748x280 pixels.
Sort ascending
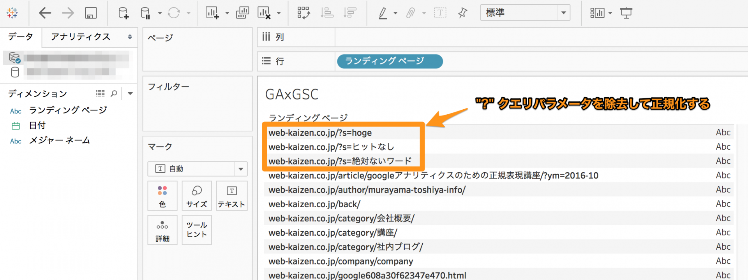coord(327,13)
